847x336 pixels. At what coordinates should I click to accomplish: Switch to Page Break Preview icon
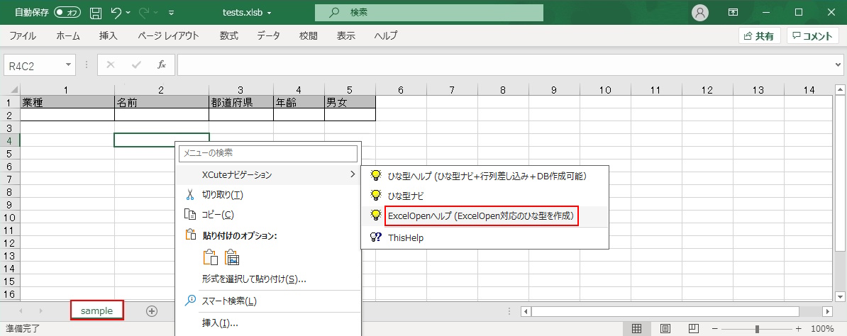[x=694, y=328]
